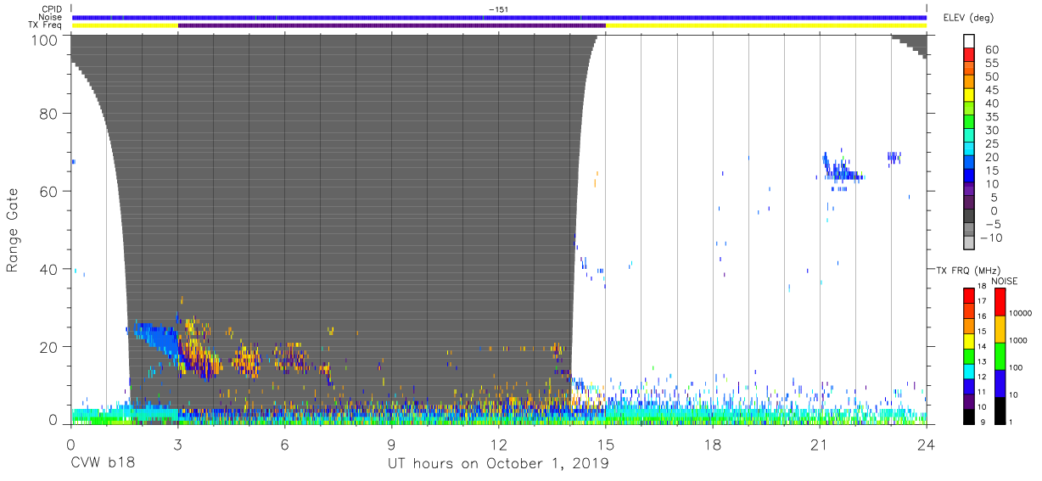This screenshot has width=1042, height=481.
Task: Click the Noise row label
Action: click(x=52, y=17)
